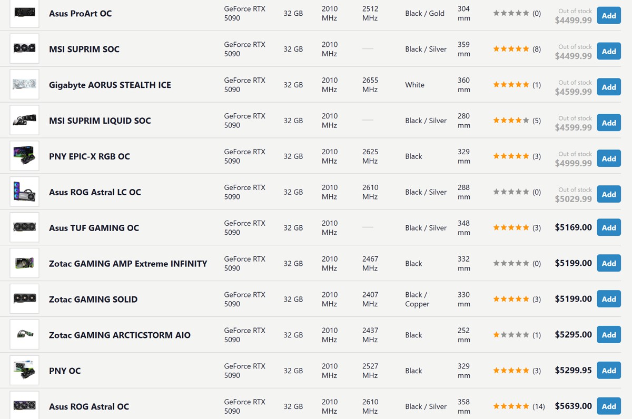The image size is (632, 419).
Task: Open the MSI SUPRIM LIQUID SOC thumbnail
Action: (x=24, y=121)
